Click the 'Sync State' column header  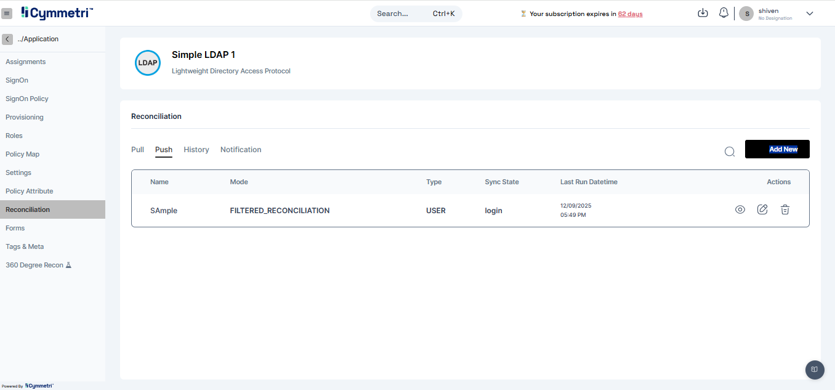[502, 182]
